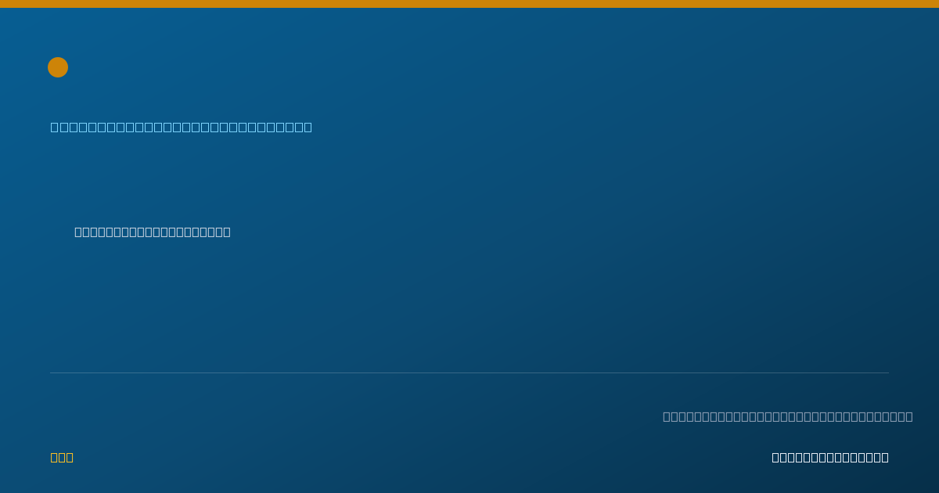Screen dimensions: 939x493
Task: Click the middle yellow box at bottom left
Action: tap(62, 457)
